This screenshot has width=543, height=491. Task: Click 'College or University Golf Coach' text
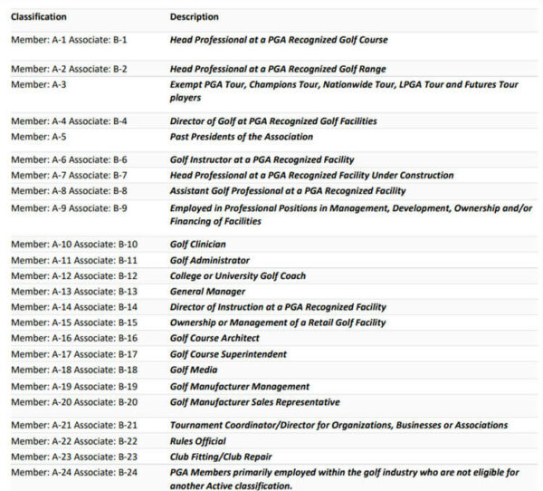238,276
